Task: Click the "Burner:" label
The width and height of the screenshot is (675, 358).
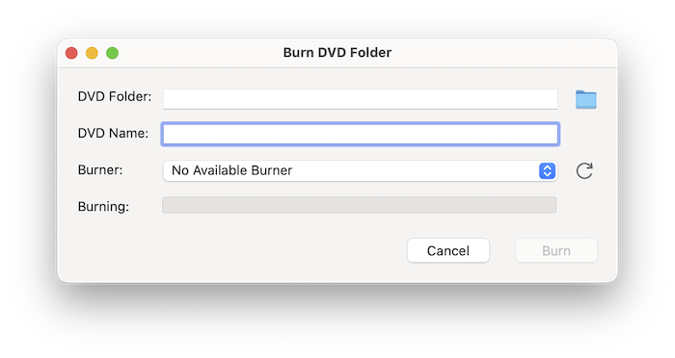Action: (x=100, y=170)
